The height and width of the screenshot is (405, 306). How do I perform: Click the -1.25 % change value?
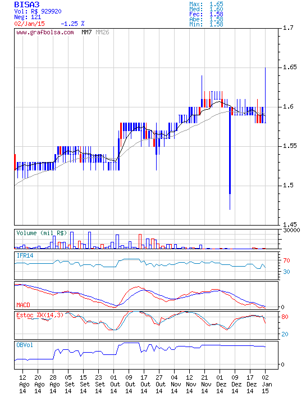[x=72, y=24]
